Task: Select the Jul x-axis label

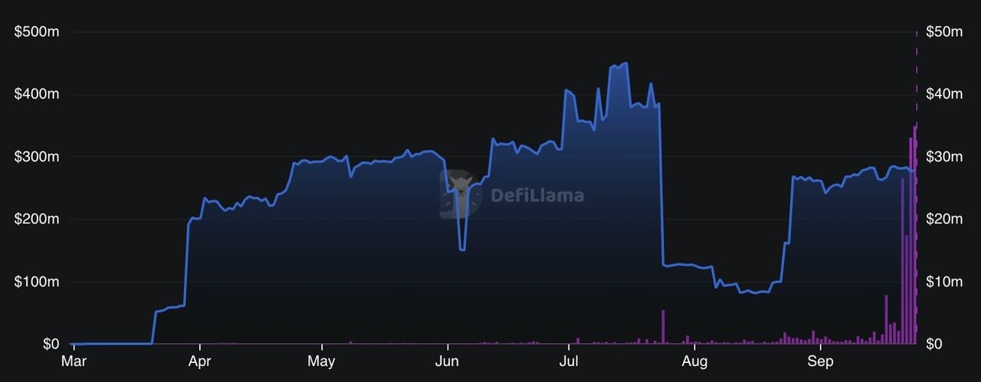Action: (569, 360)
